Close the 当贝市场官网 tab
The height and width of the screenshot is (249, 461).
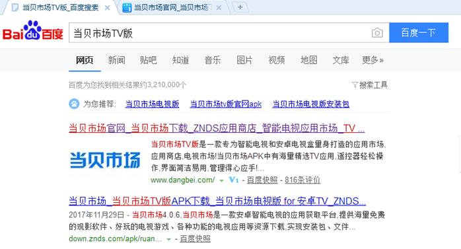219,8
